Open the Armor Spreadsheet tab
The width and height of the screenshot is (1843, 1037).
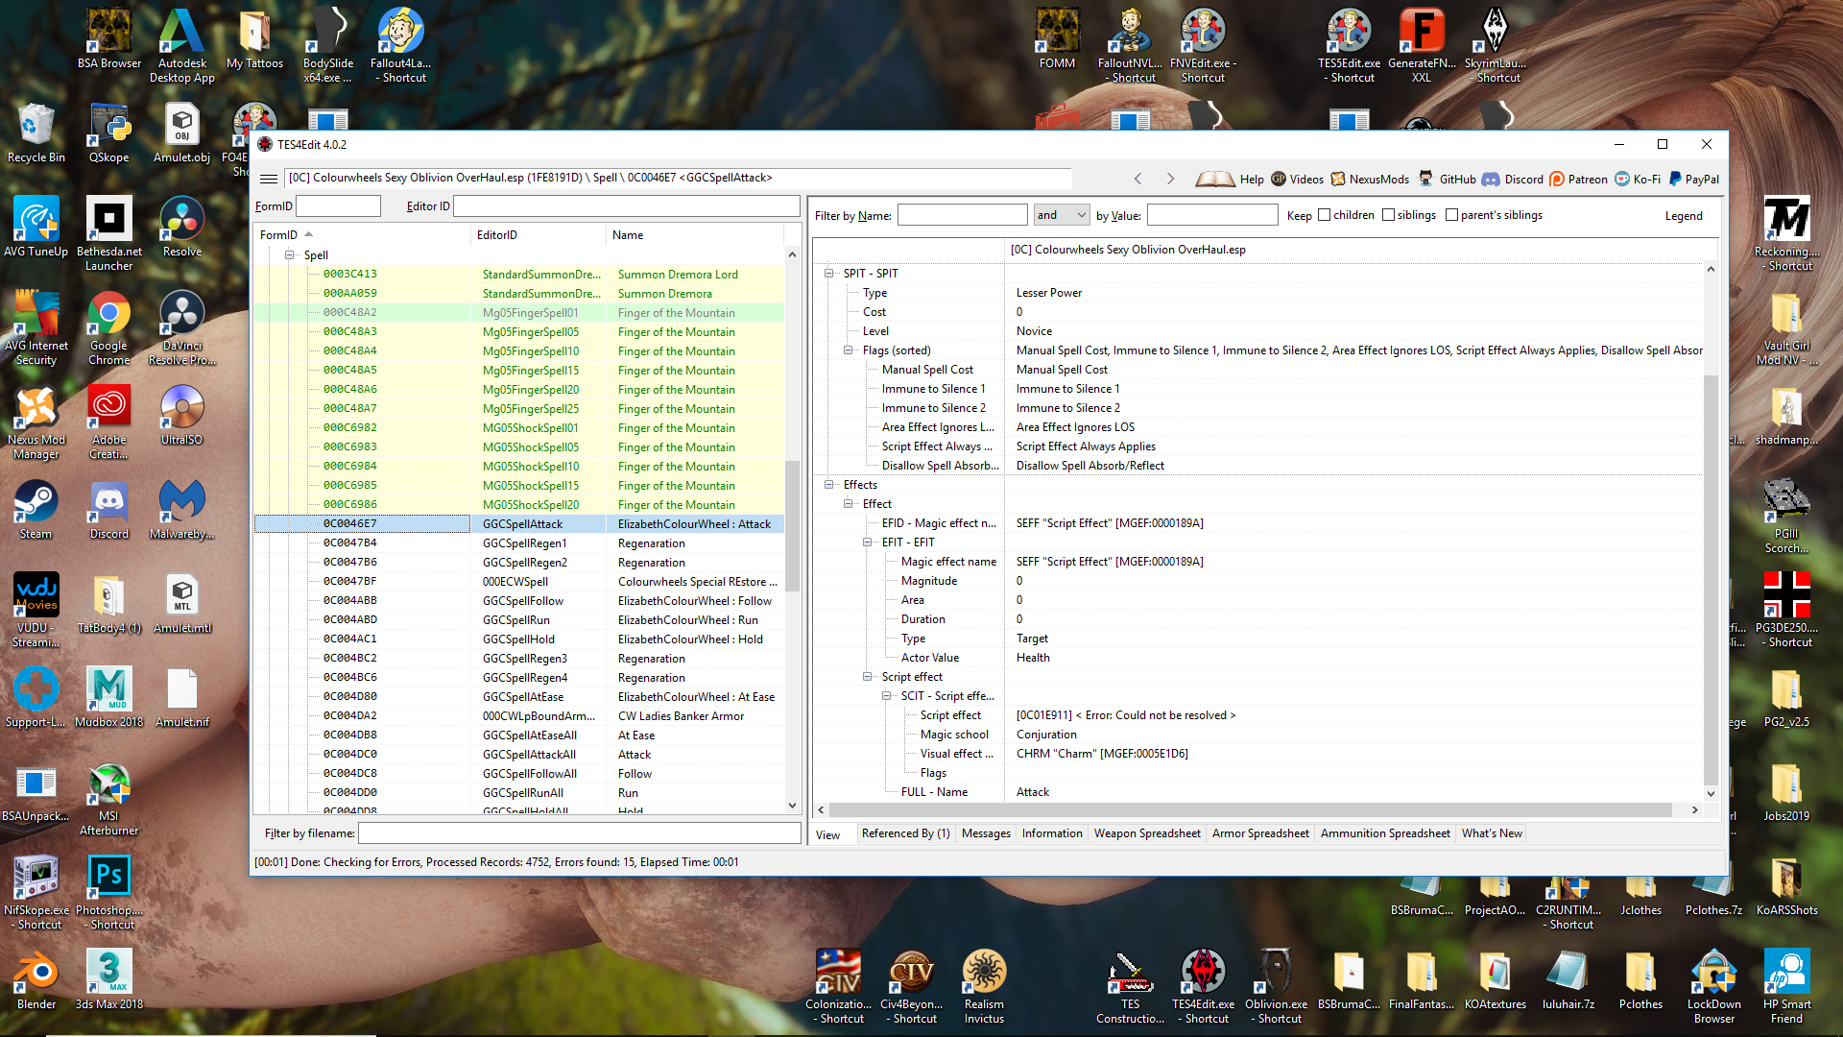pyautogui.click(x=1260, y=833)
